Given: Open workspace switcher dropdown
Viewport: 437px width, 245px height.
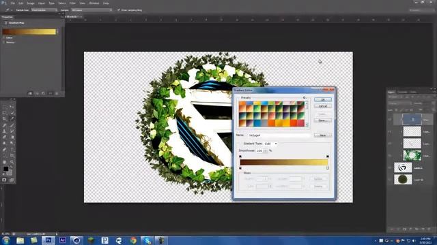Looking at the screenshot, I should click(x=421, y=10).
